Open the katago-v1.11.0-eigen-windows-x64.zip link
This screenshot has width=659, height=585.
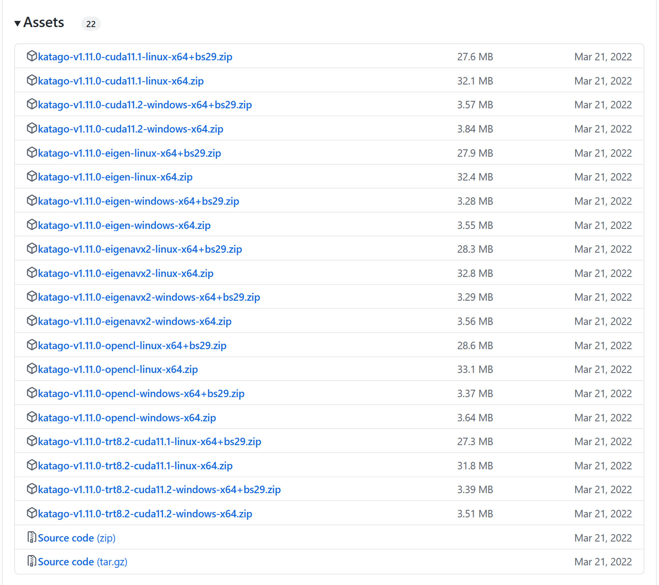coord(124,225)
